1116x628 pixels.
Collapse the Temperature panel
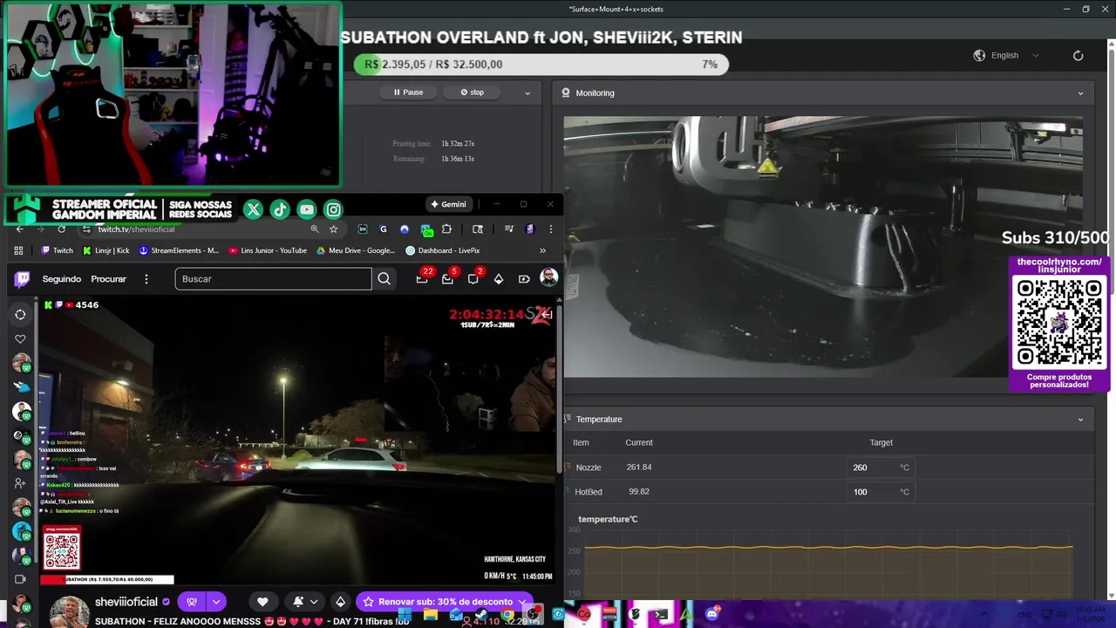[x=1080, y=420]
